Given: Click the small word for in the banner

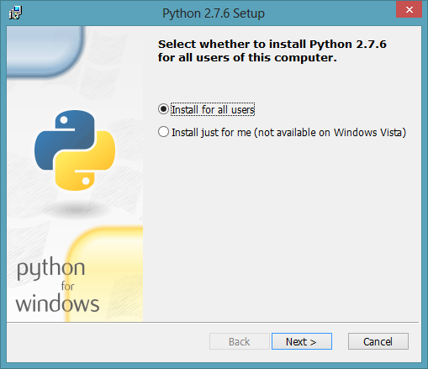Looking at the screenshot, I should [67, 286].
